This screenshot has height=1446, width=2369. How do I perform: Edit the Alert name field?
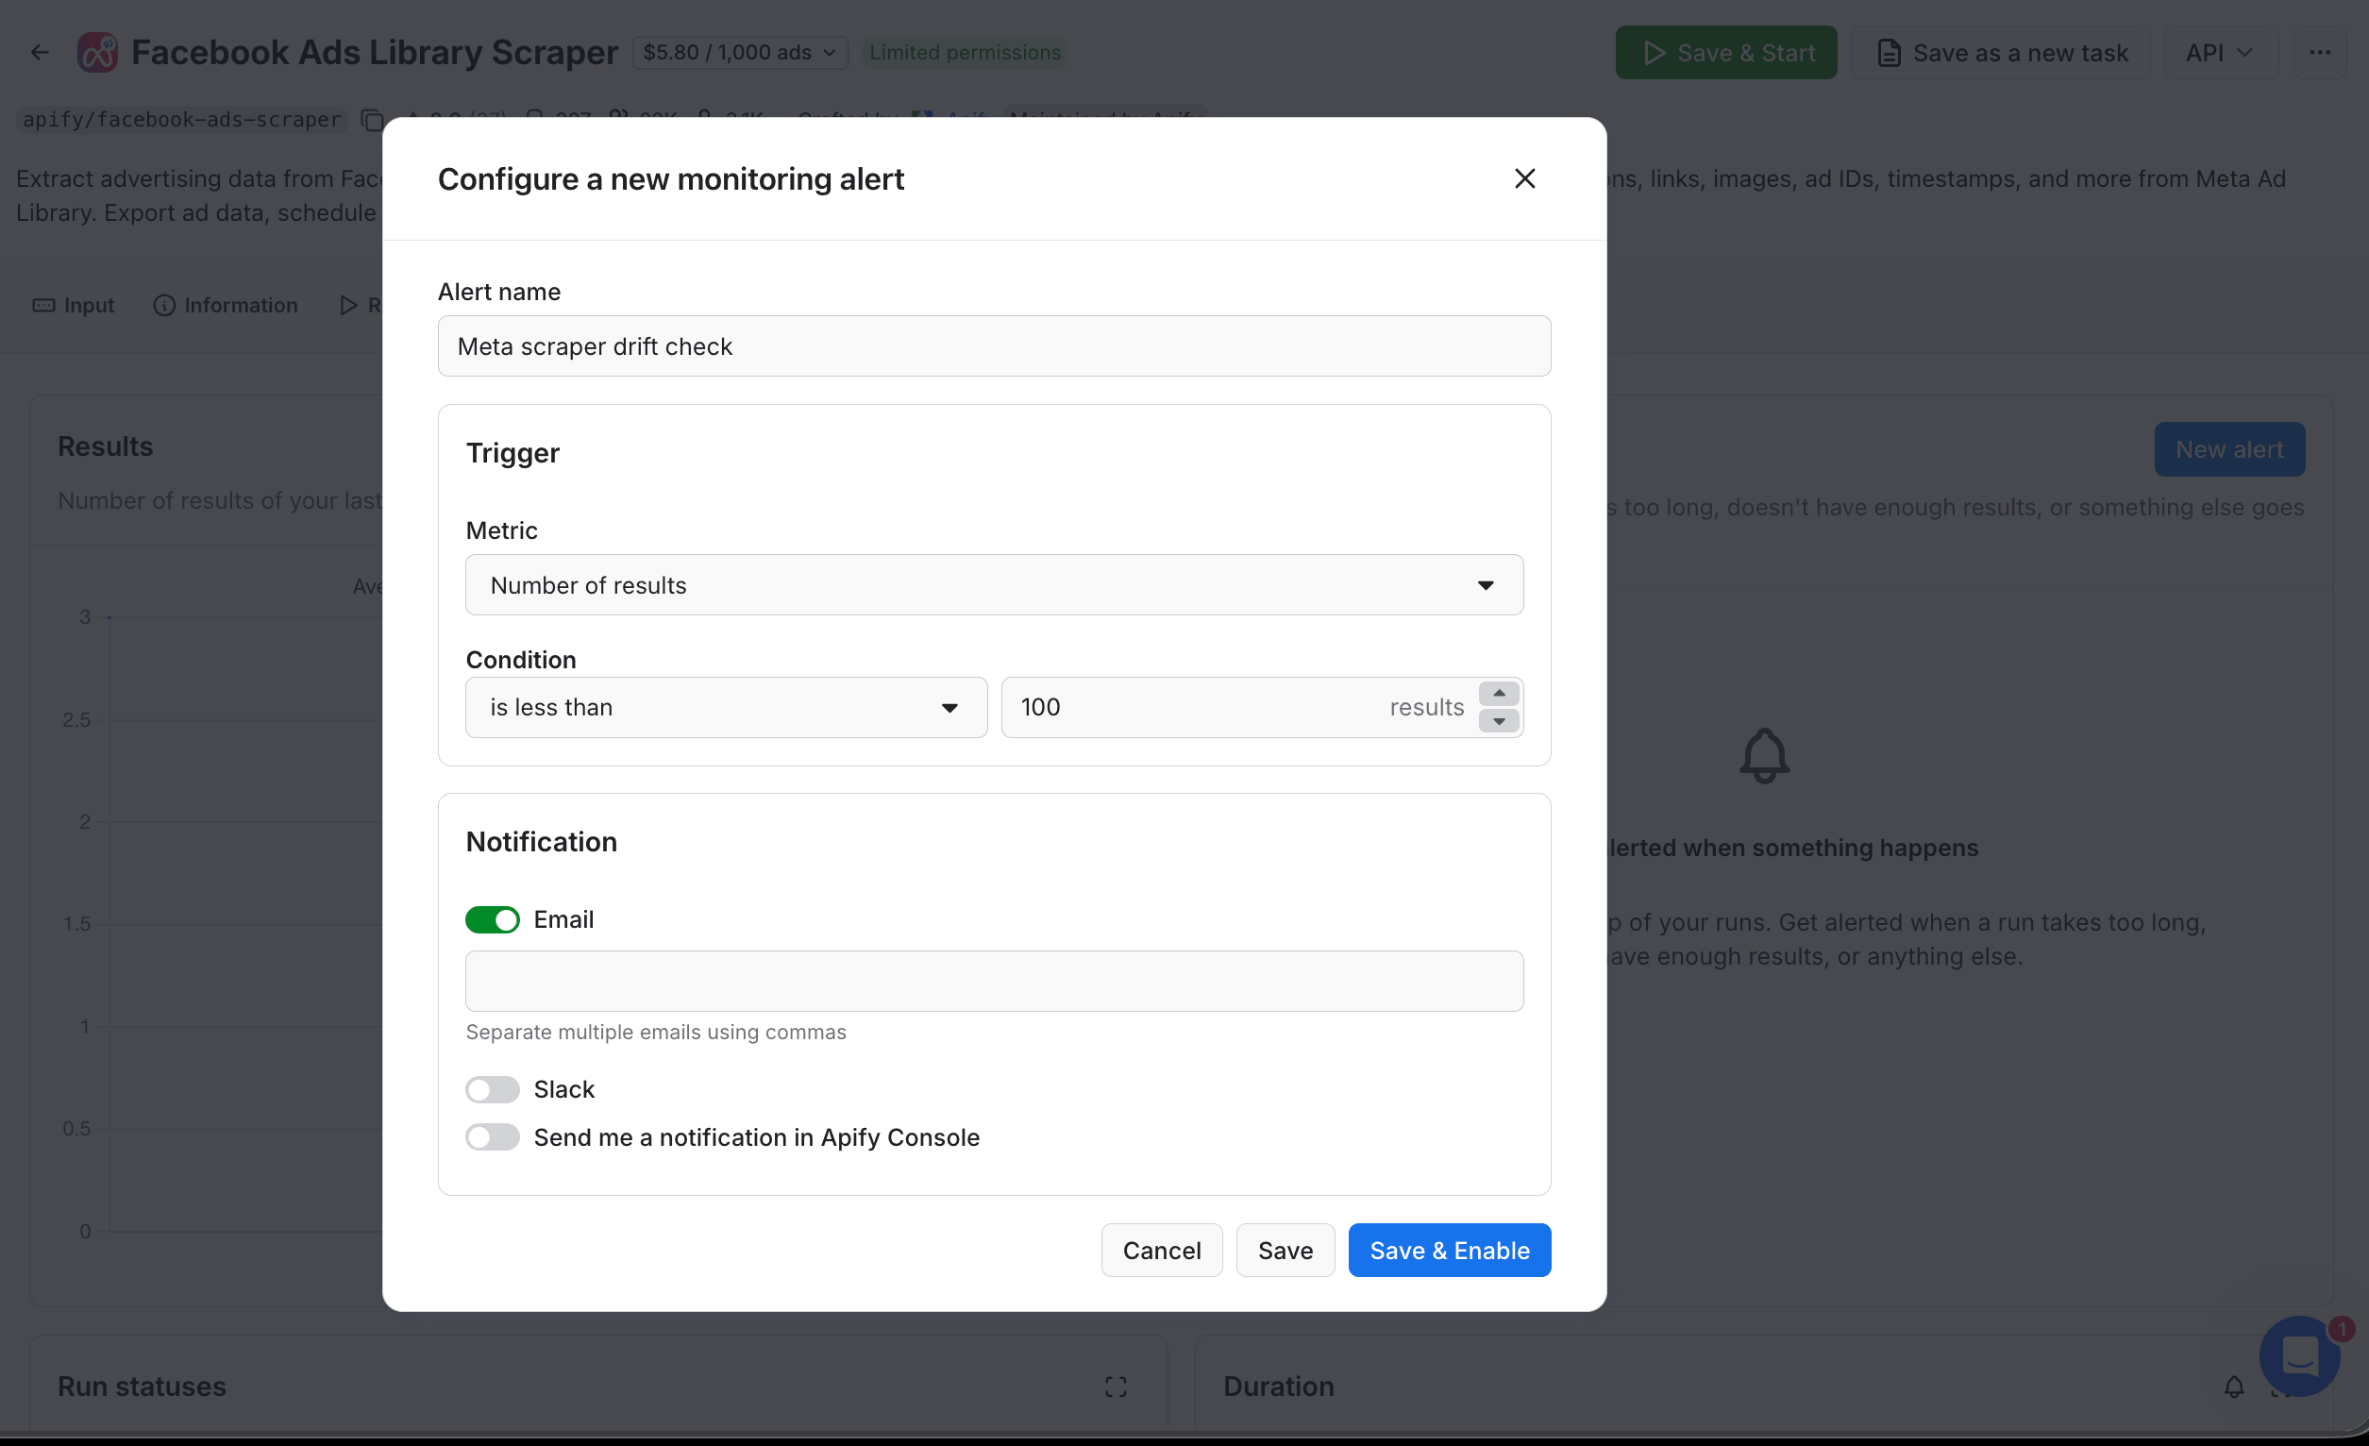coord(994,346)
